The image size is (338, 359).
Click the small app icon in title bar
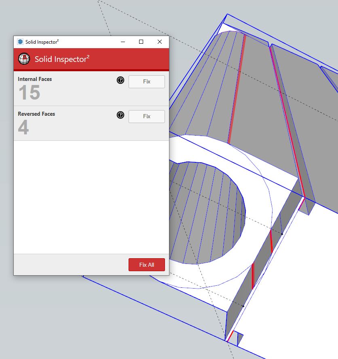click(20, 42)
